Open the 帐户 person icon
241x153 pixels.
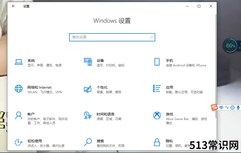(19, 115)
